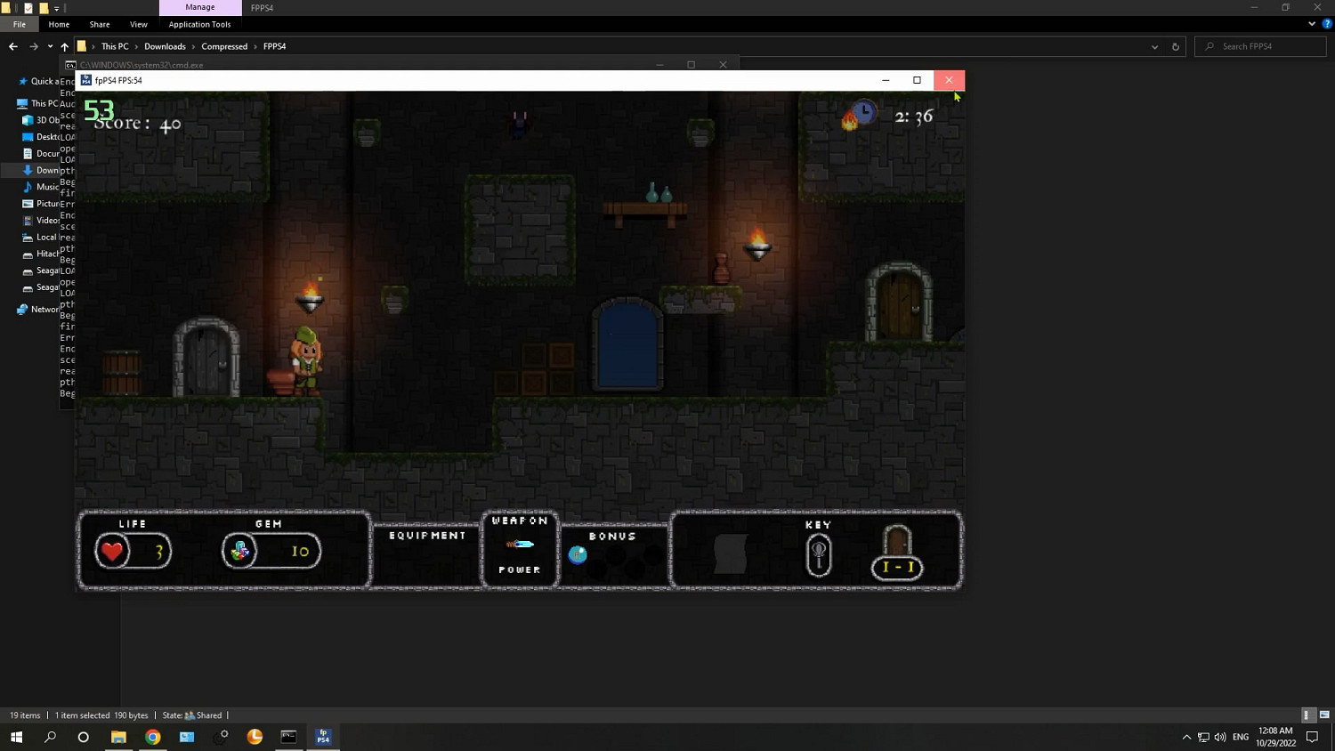Show hidden system tray icons
This screenshot has width=1335, height=751.
tap(1186, 737)
